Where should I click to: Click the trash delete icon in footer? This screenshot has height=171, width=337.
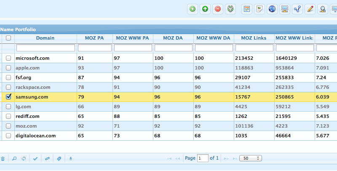3,159
